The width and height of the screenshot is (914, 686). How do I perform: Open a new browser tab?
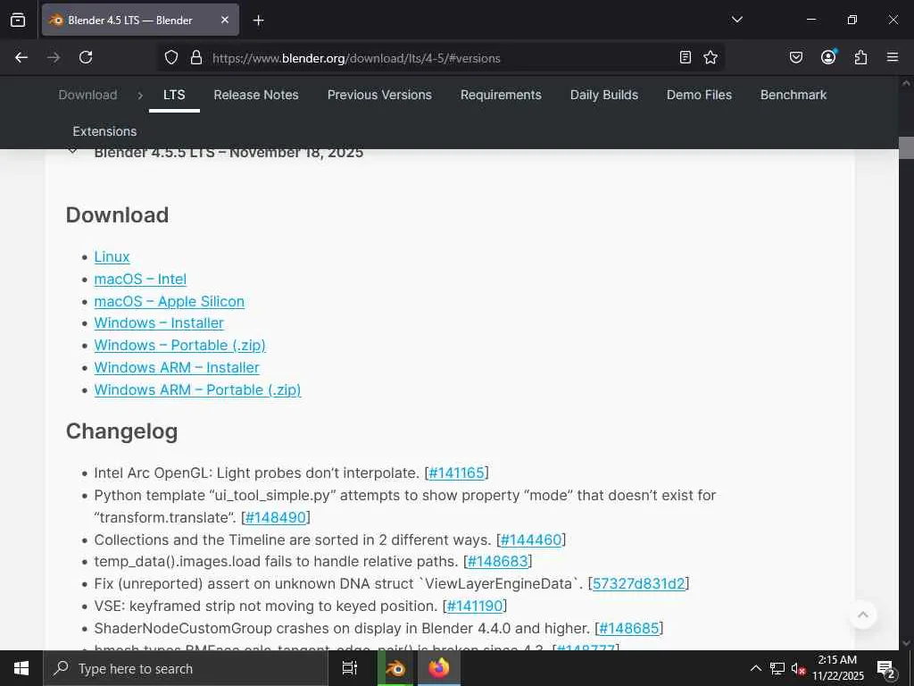point(258,21)
